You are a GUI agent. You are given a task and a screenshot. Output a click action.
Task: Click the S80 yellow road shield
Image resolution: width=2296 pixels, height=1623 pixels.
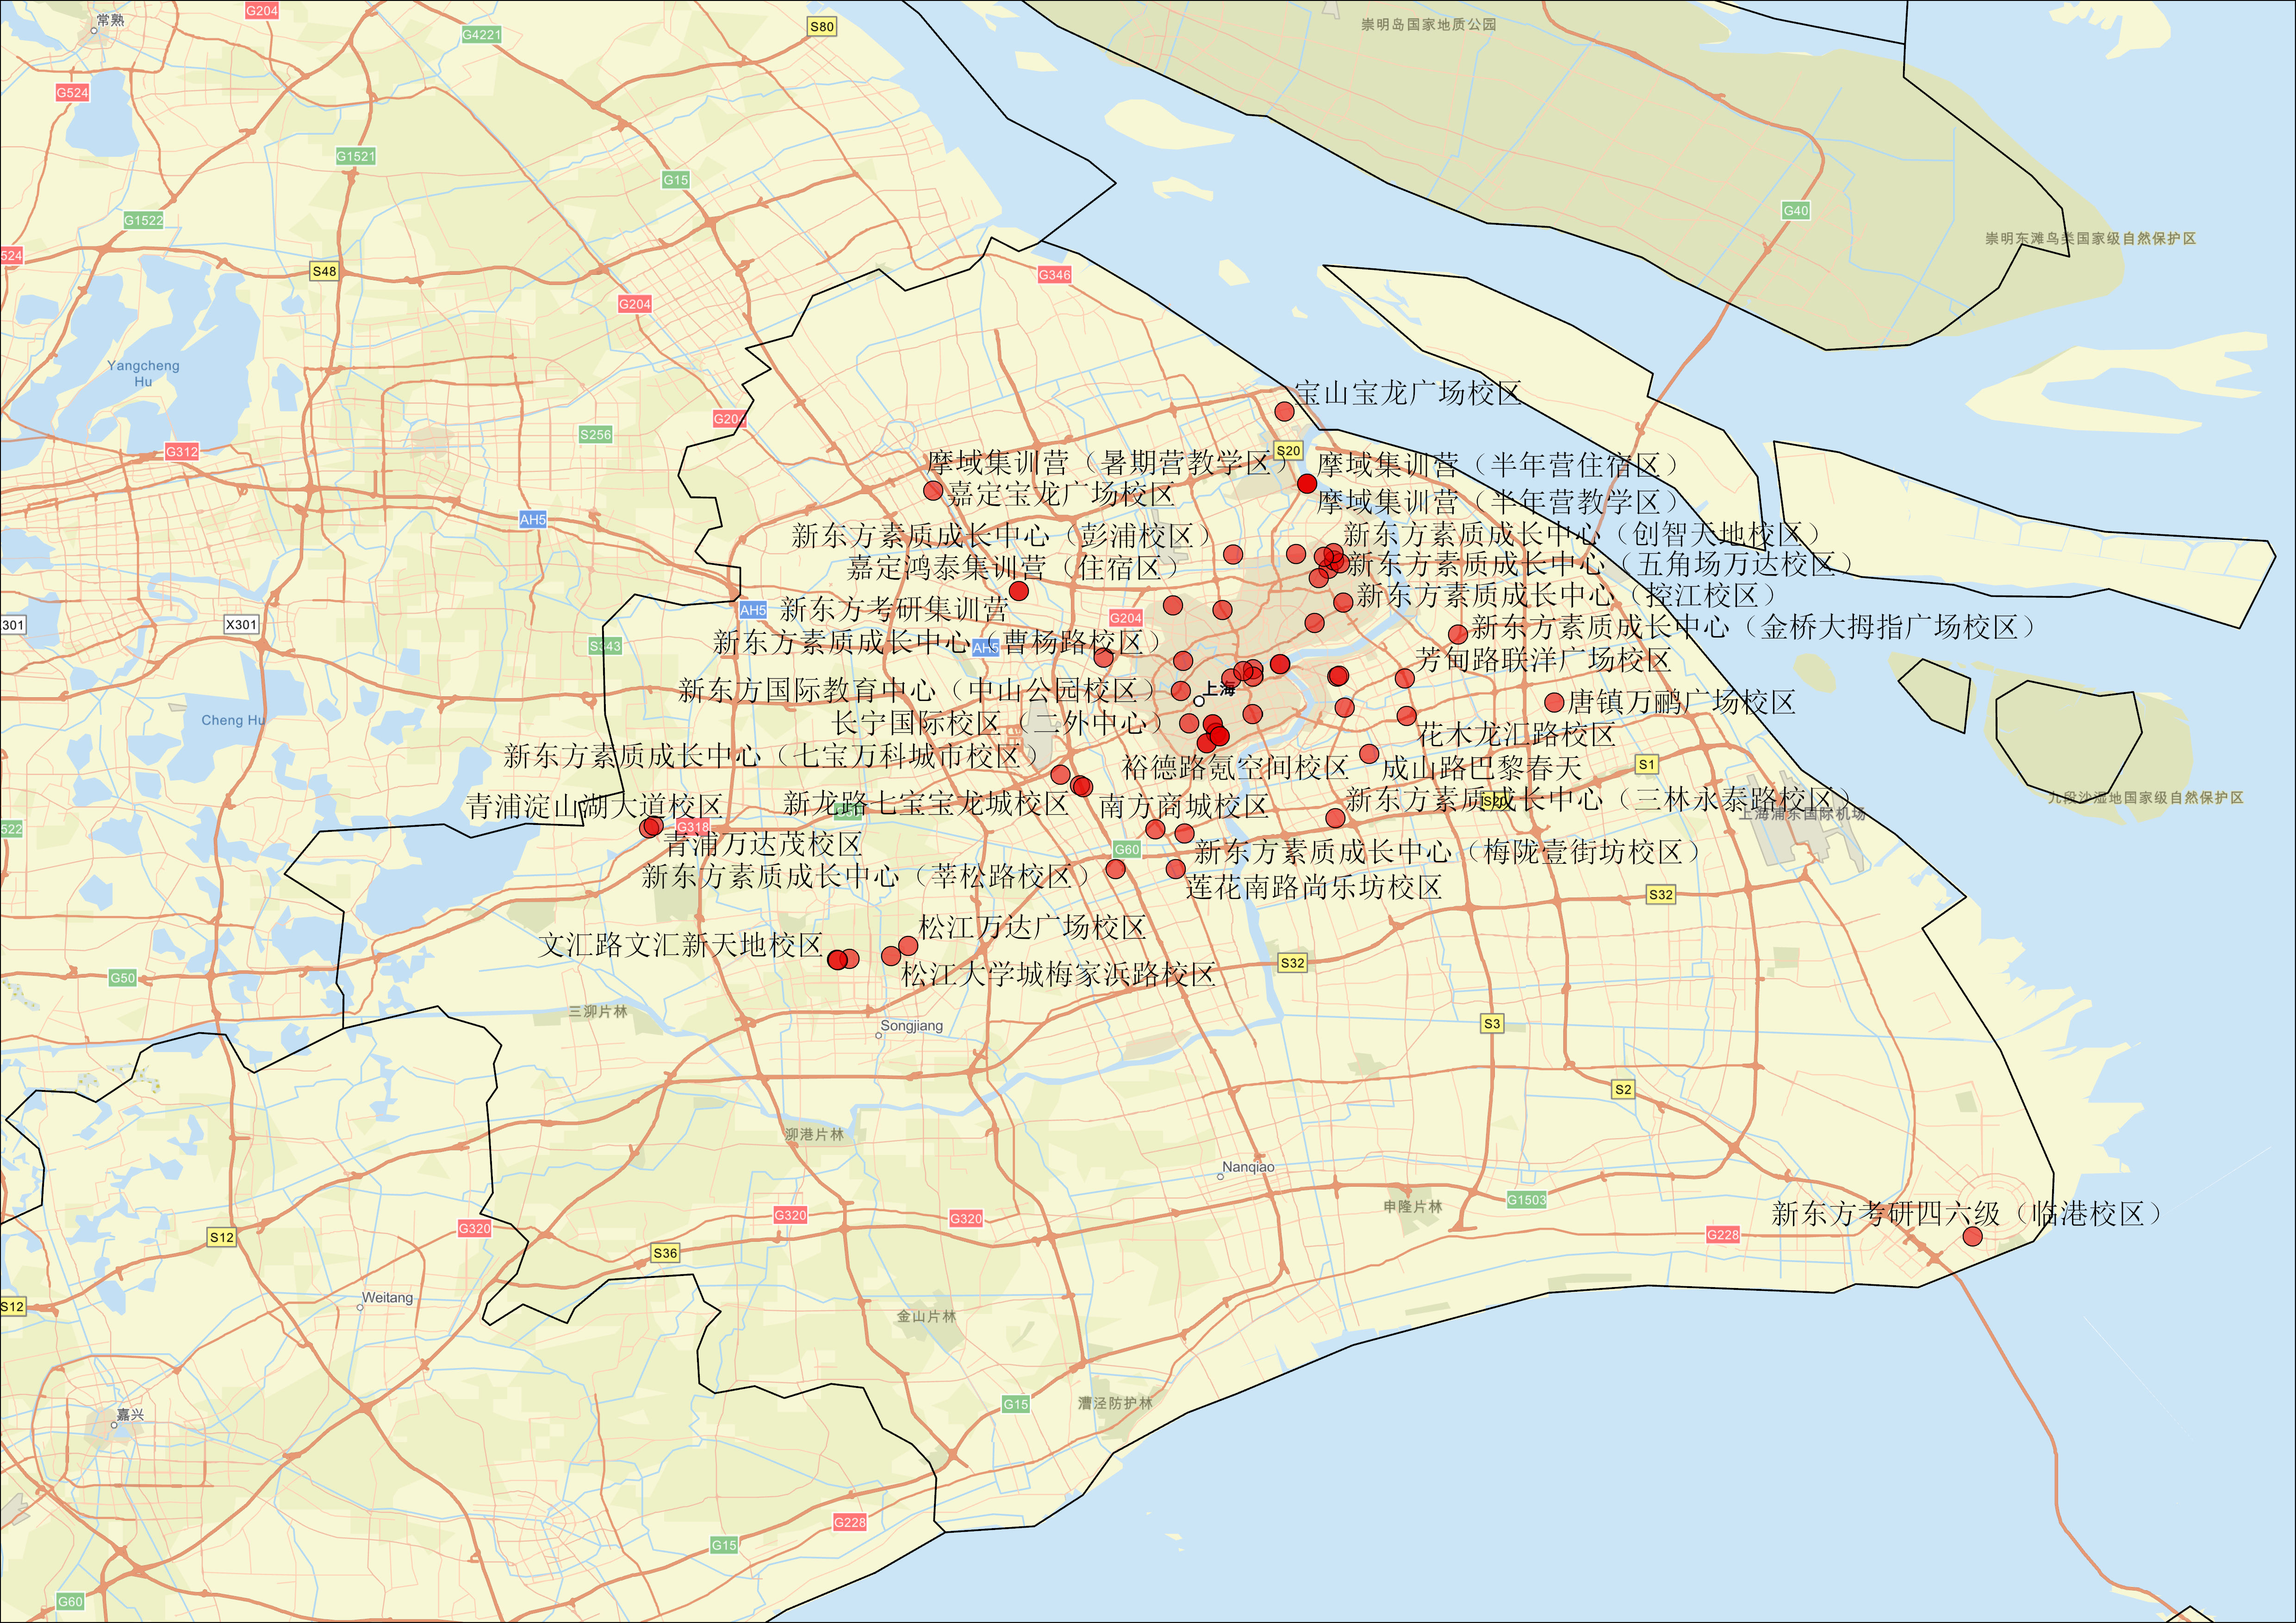click(x=821, y=27)
